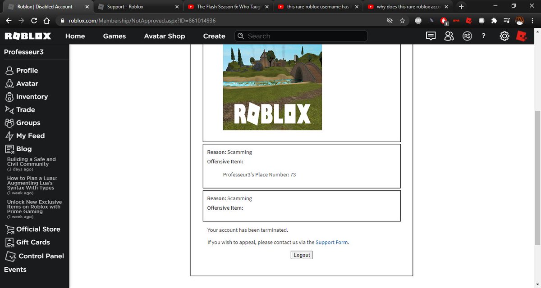The width and height of the screenshot is (541, 288).
Task: Click the Roblox logo in navbar
Action: [x=28, y=36]
